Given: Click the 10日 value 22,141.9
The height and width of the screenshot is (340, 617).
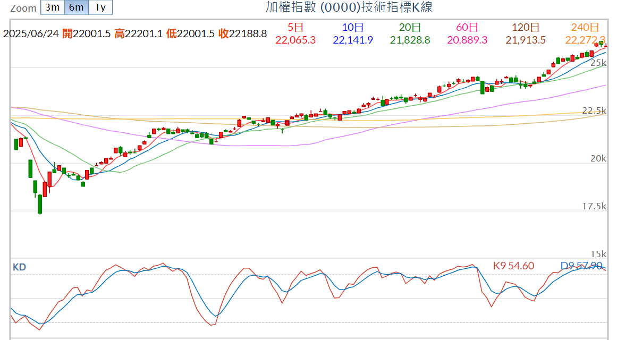Looking at the screenshot, I should pyautogui.click(x=352, y=40).
